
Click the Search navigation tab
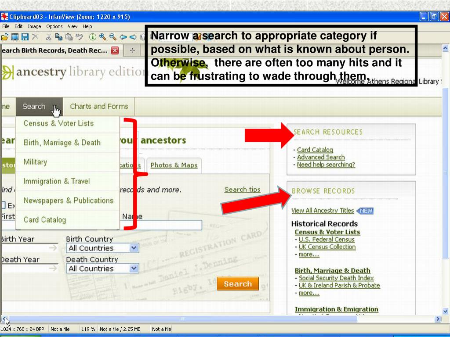coord(39,107)
